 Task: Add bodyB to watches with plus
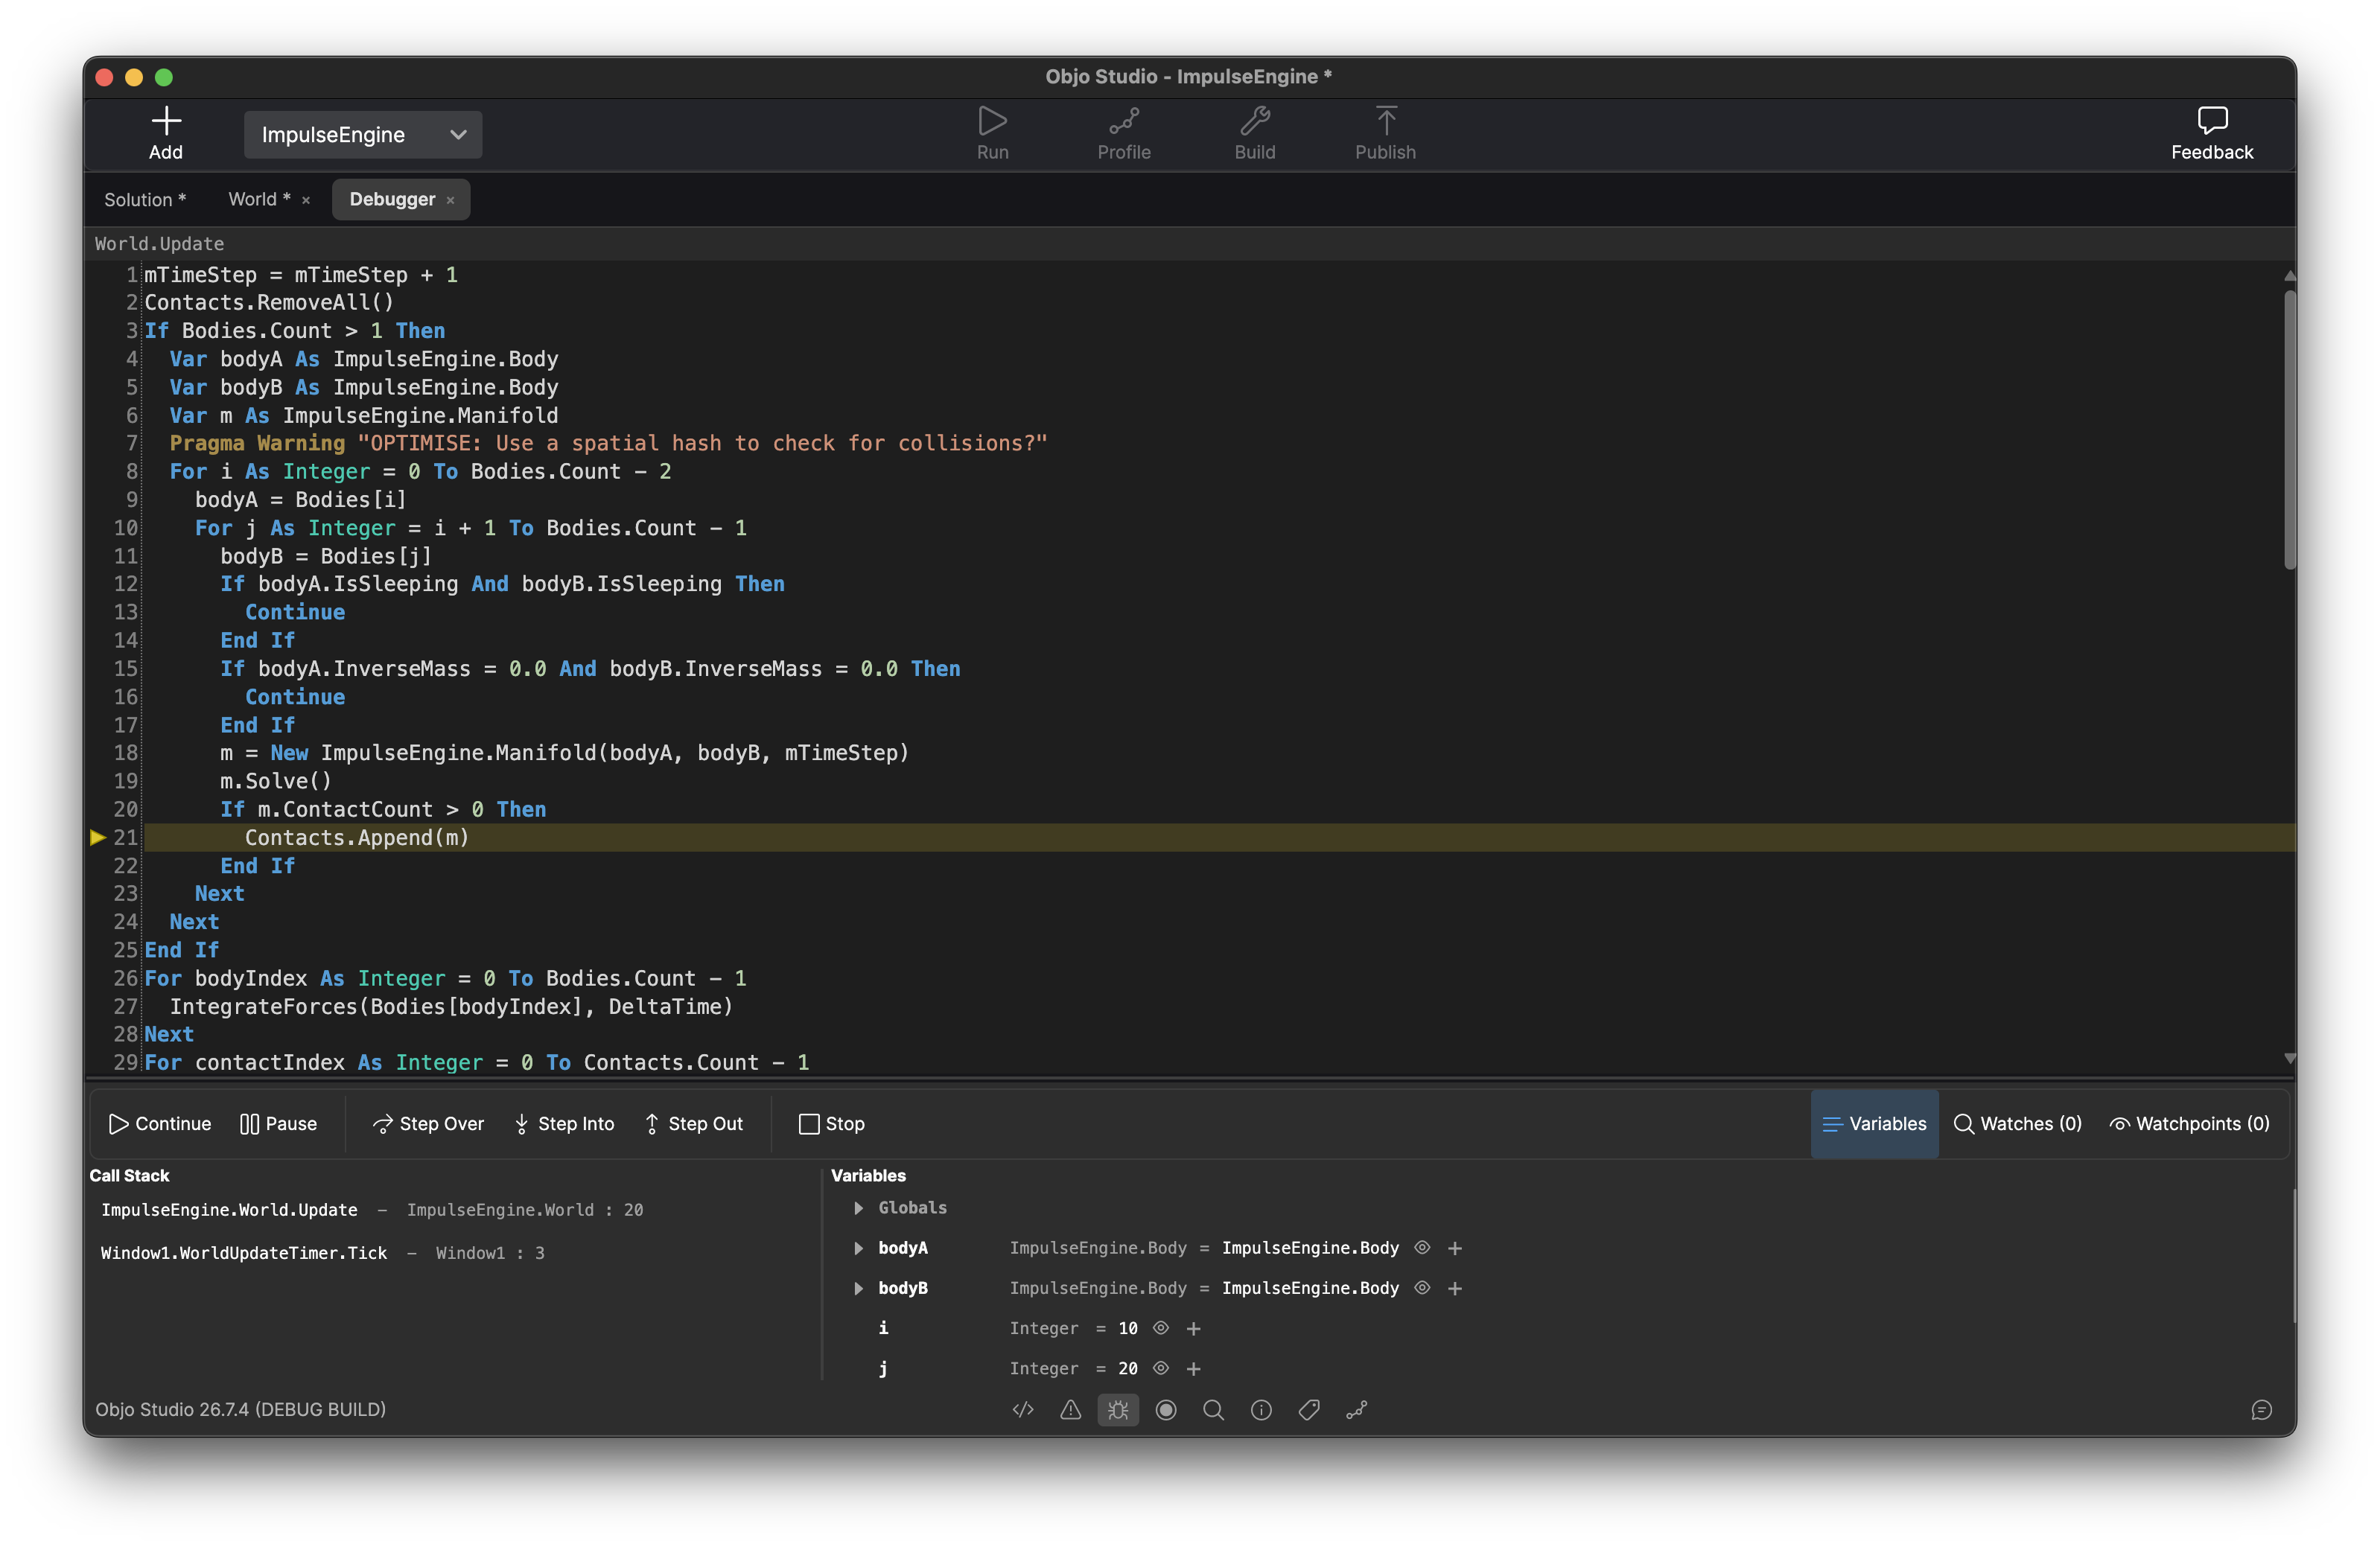pyautogui.click(x=1455, y=1288)
